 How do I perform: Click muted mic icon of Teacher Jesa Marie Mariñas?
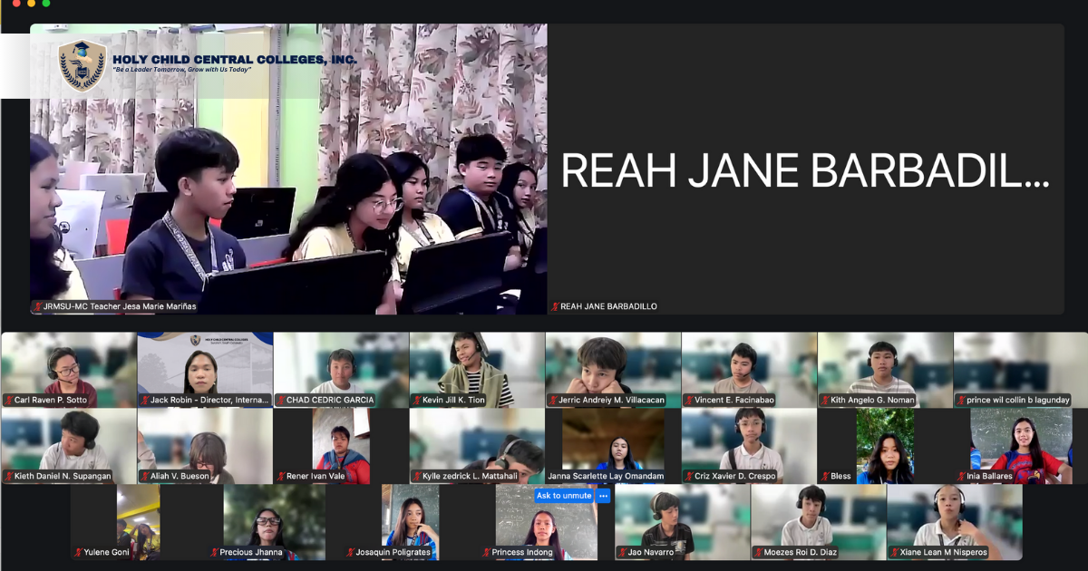(37, 306)
